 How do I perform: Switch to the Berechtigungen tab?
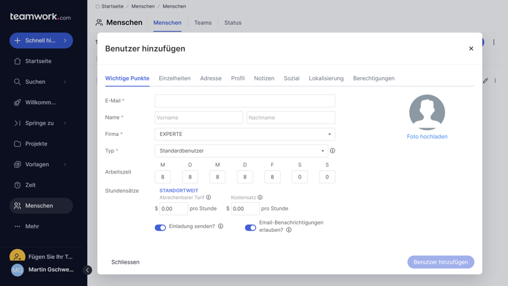click(373, 78)
